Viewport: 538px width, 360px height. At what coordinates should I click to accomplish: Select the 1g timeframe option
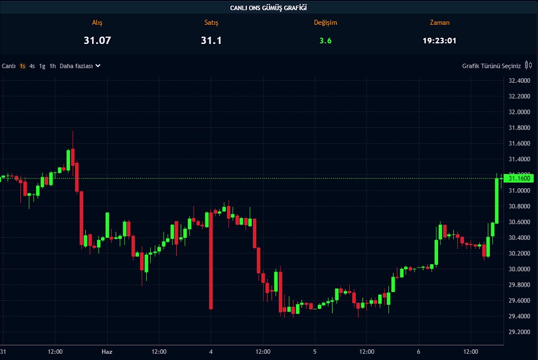[42, 66]
